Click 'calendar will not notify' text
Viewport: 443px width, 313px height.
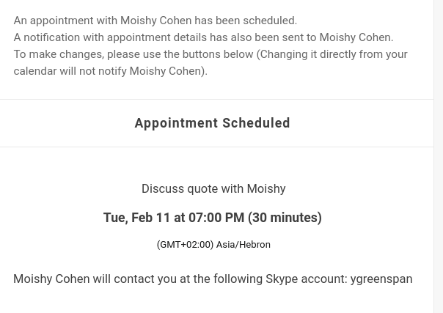[70, 71]
